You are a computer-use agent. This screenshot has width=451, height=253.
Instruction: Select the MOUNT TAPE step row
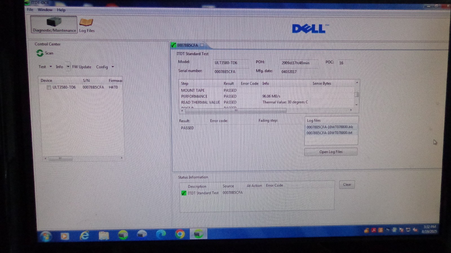point(267,90)
